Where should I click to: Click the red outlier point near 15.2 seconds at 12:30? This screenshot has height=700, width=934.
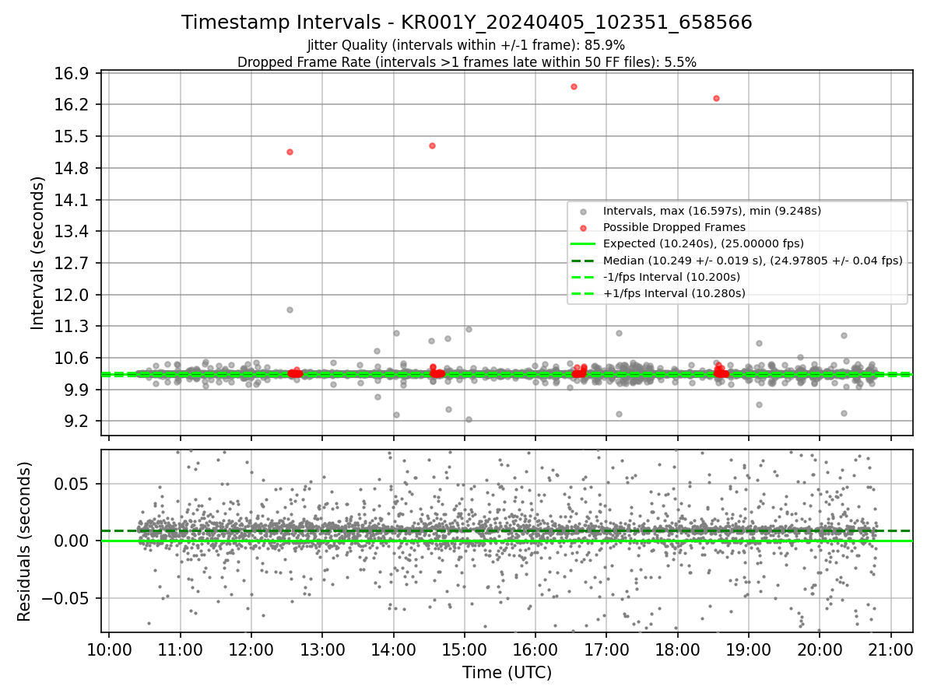pyautogui.click(x=290, y=152)
